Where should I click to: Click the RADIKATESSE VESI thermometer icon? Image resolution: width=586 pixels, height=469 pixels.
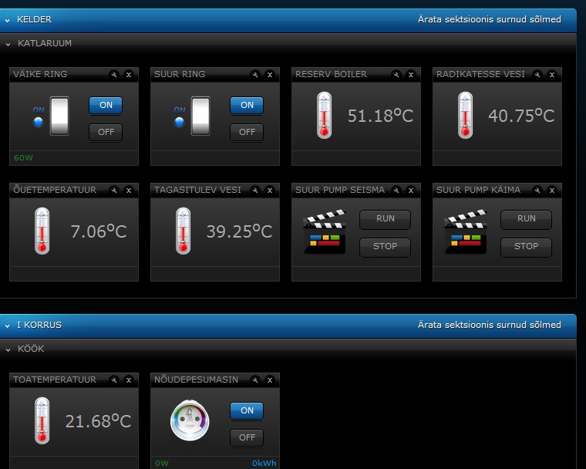coord(465,116)
